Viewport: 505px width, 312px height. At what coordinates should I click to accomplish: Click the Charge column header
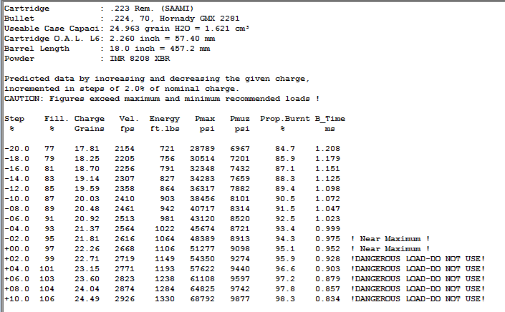tap(89, 118)
